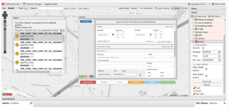Image resolution: width=228 pixels, height=109 pixels.
Task: Open the Language menu dropdown
Action: click(x=198, y=4)
